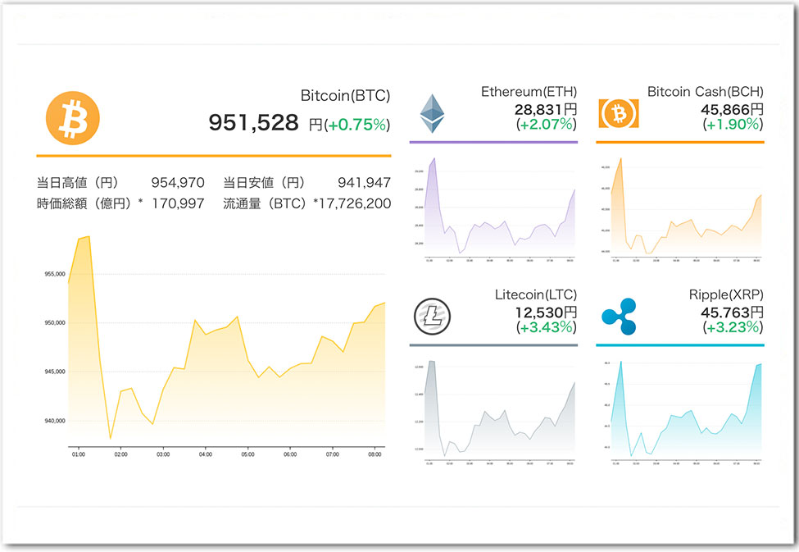Viewport: 799px width, 552px height.
Task: Click the Bitcoin Cash logo icon
Action: (x=619, y=113)
